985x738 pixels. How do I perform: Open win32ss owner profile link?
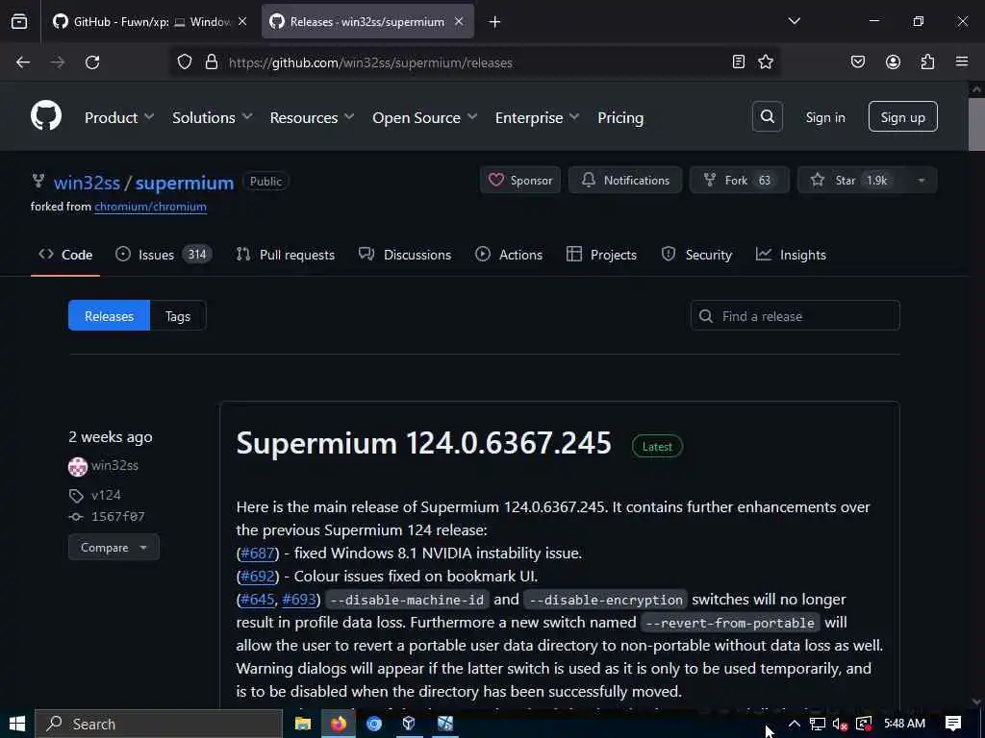pos(87,183)
